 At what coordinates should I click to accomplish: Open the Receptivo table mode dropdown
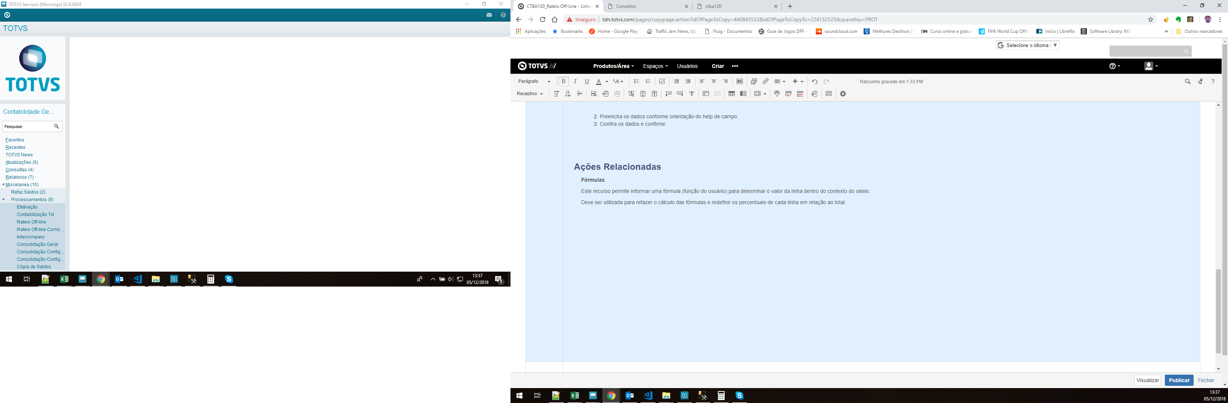pyautogui.click(x=530, y=94)
